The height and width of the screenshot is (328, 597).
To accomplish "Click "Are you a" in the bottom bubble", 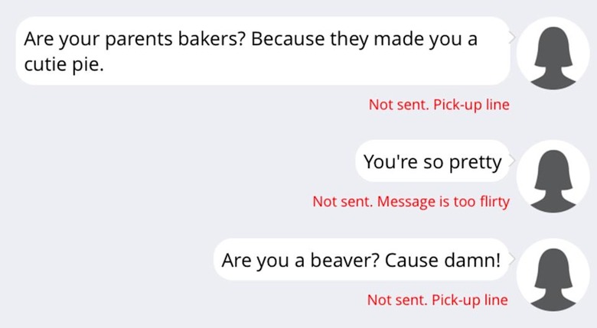I will coord(263,261).
